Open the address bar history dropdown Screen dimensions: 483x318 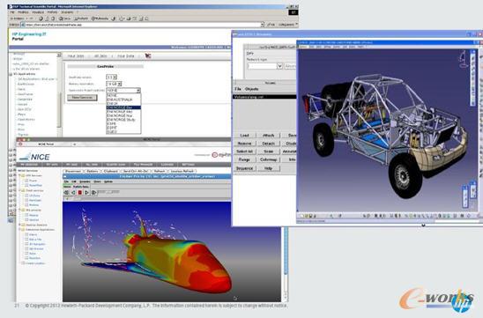263,25
